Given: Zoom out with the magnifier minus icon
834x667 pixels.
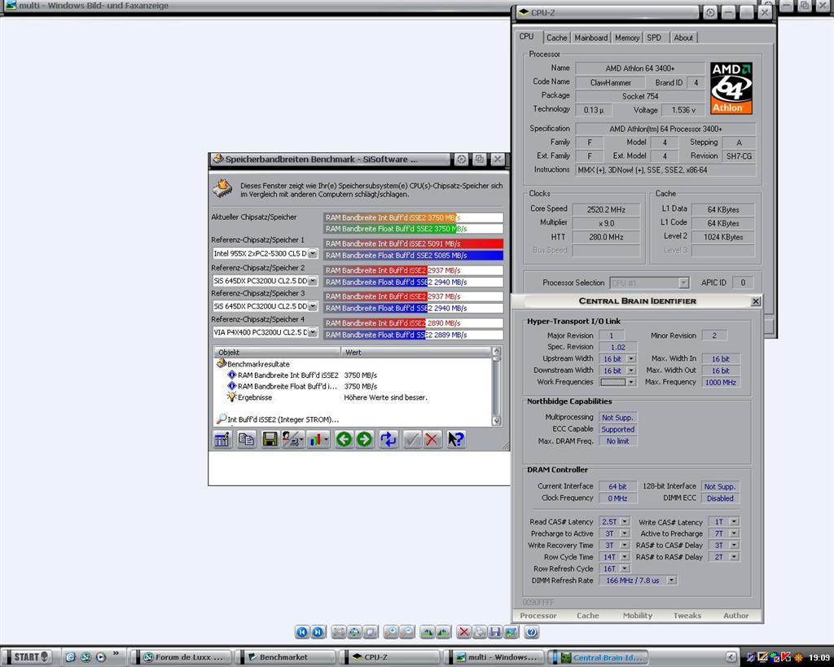Looking at the screenshot, I should point(407,632).
